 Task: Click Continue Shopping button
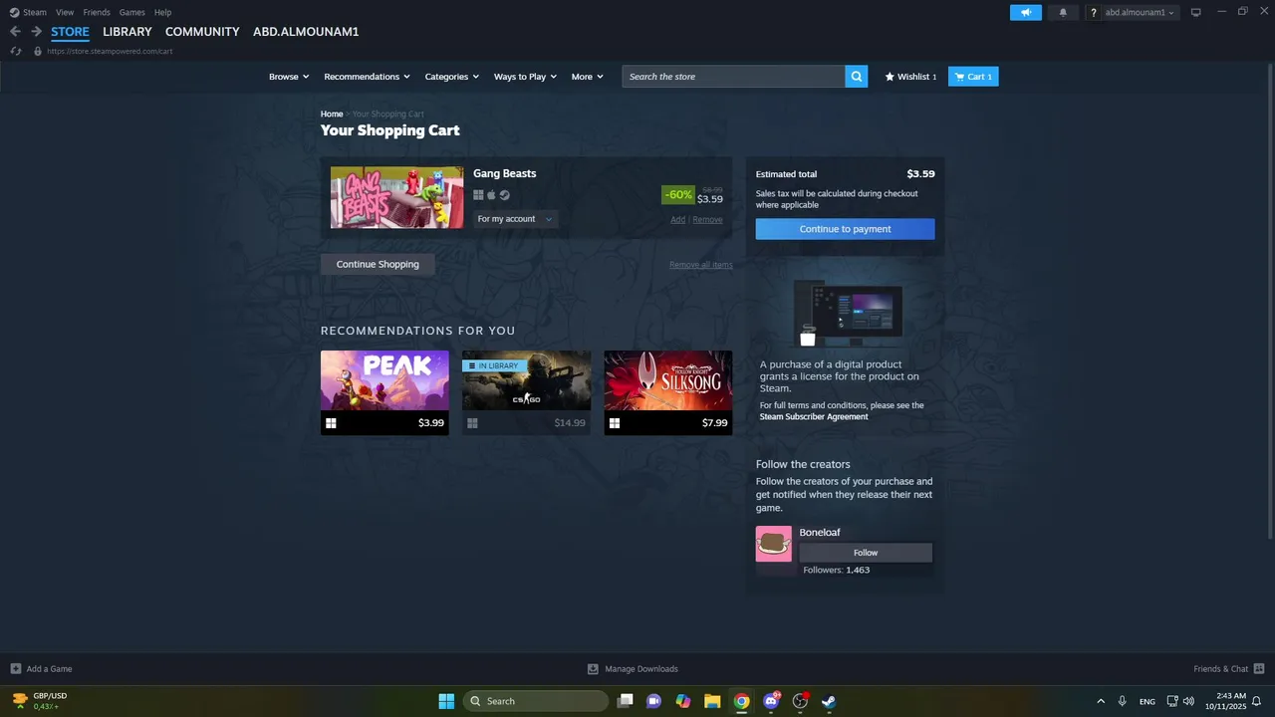[x=378, y=264]
